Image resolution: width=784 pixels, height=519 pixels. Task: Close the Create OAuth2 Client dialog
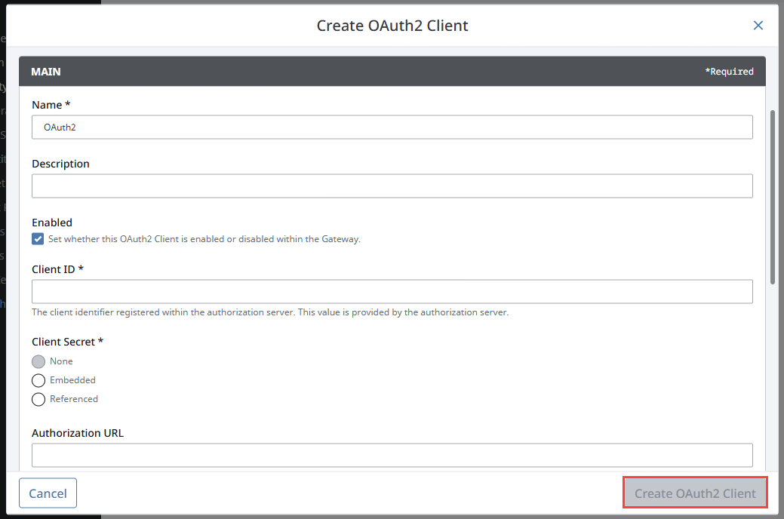click(x=758, y=26)
